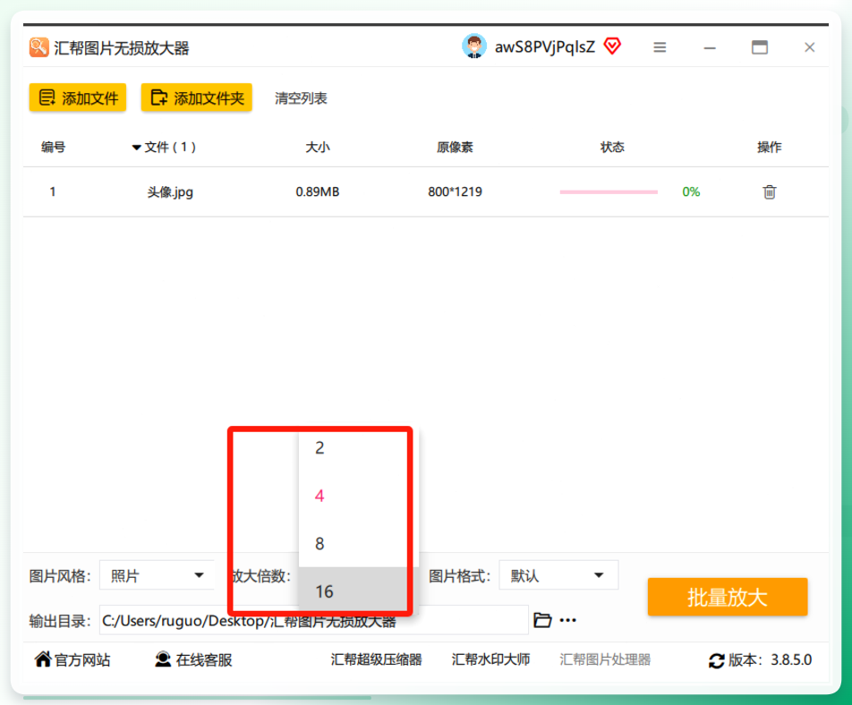Start processing with 批量放大 button
The image size is (852, 705).
click(x=728, y=597)
